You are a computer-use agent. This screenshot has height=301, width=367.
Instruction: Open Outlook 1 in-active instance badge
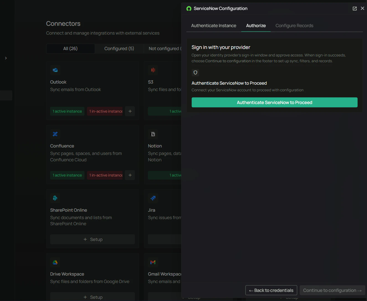(x=105, y=111)
